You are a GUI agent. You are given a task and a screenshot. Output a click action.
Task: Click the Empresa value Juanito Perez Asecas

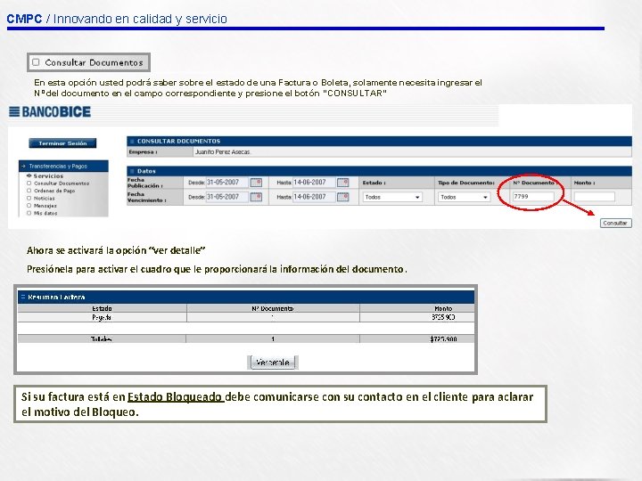(223, 151)
